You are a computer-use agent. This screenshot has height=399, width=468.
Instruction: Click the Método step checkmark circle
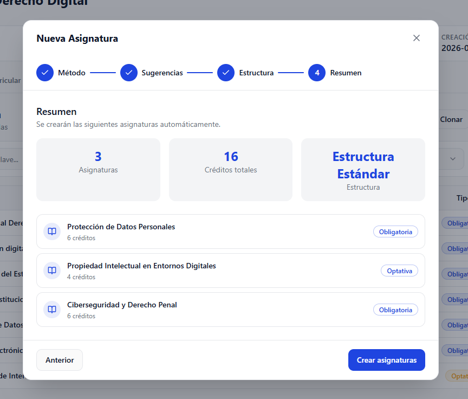(45, 73)
